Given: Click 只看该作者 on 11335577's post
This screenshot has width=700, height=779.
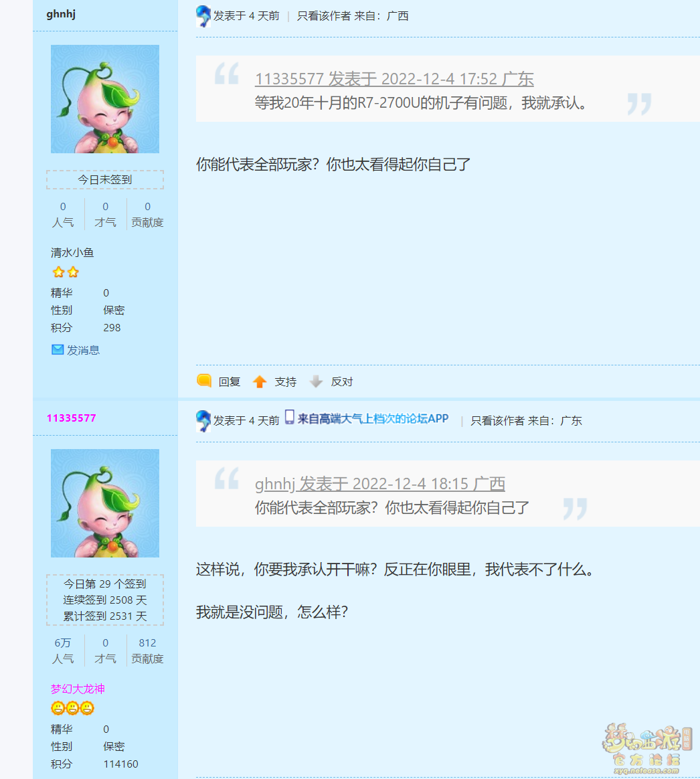Looking at the screenshot, I should click(497, 421).
